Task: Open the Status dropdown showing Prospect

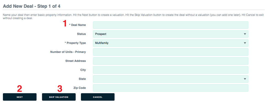Action: tap(170, 34)
